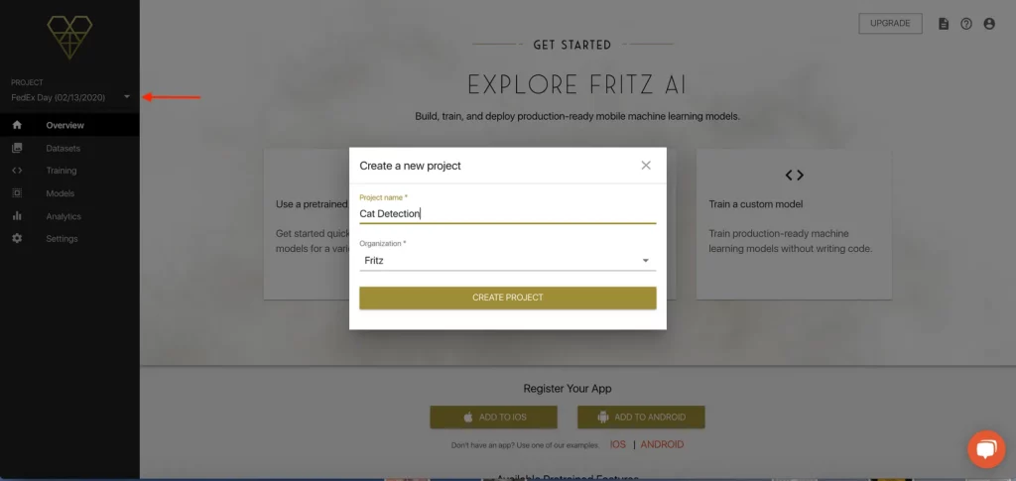Viewport: 1016px width, 481px height.
Task: Click the UPGRADE button
Action: 890,23
